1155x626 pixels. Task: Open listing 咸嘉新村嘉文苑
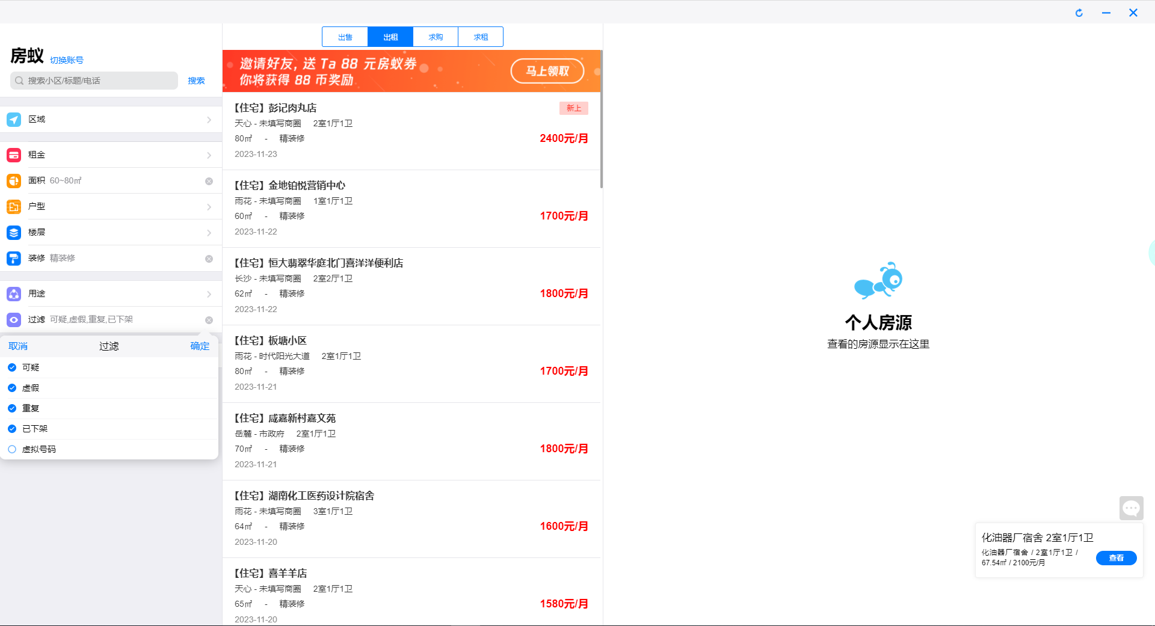click(x=411, y=441)
